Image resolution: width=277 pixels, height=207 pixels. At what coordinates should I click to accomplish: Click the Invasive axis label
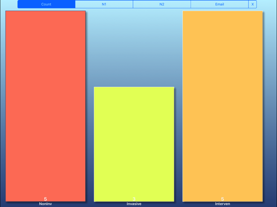(134, 204)
